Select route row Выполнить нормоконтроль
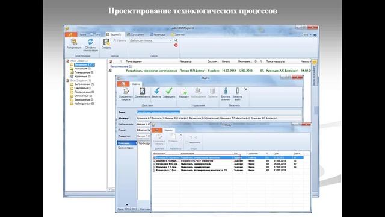The width and height of the screenshot is (385, 217). click(x=228, y=164)
